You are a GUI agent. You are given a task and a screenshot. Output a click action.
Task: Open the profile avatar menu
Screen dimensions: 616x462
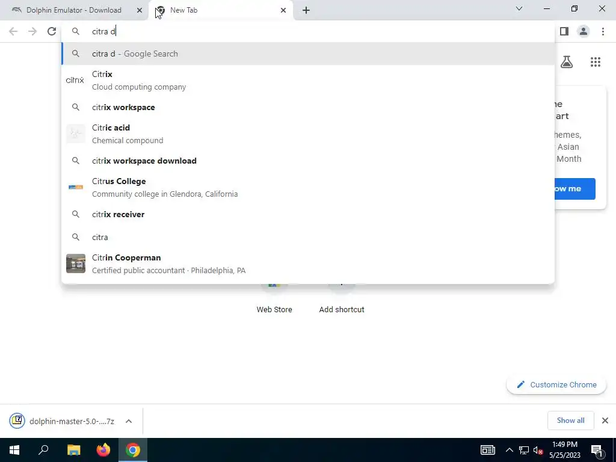coord(584,31)
